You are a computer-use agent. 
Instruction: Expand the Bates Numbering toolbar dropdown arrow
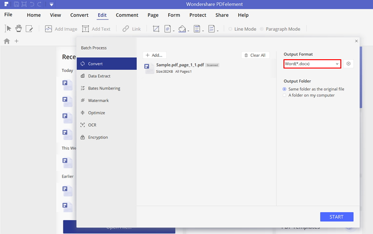coord(218,31)
